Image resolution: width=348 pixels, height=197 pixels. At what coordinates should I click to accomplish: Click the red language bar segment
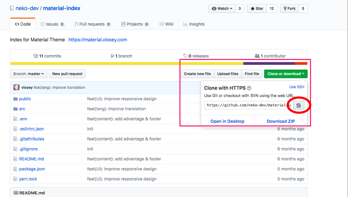(x=301, y=63)
